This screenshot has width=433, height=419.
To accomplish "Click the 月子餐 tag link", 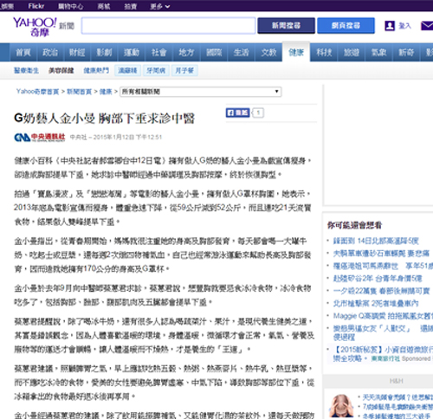I will 184,70.
